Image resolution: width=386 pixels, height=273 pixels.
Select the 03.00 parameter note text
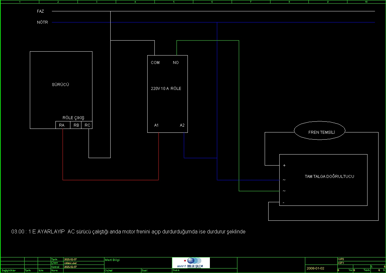[x=128, y=231]
